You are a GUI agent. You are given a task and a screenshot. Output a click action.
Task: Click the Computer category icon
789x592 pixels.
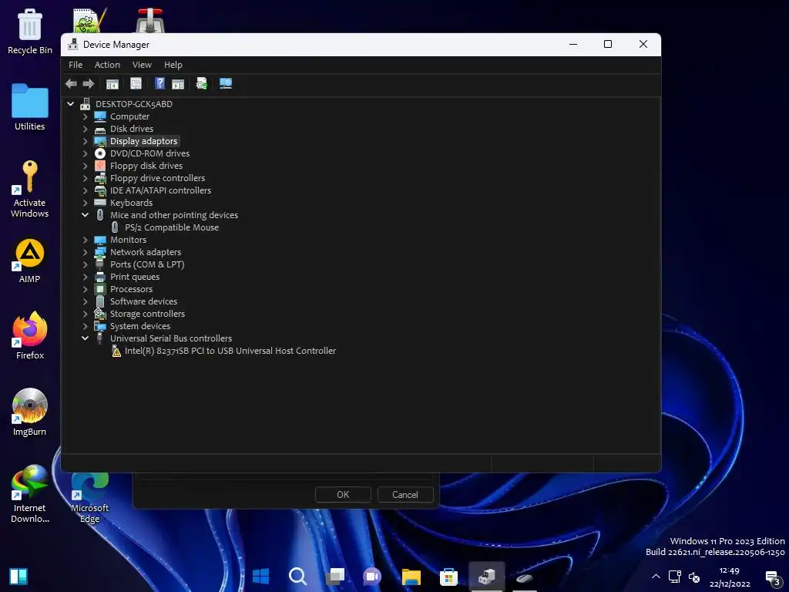pos(100,116)
